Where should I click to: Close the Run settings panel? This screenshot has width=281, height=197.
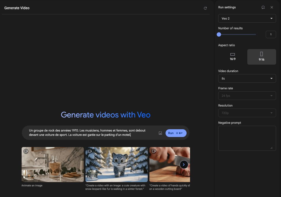click(272, 7)
